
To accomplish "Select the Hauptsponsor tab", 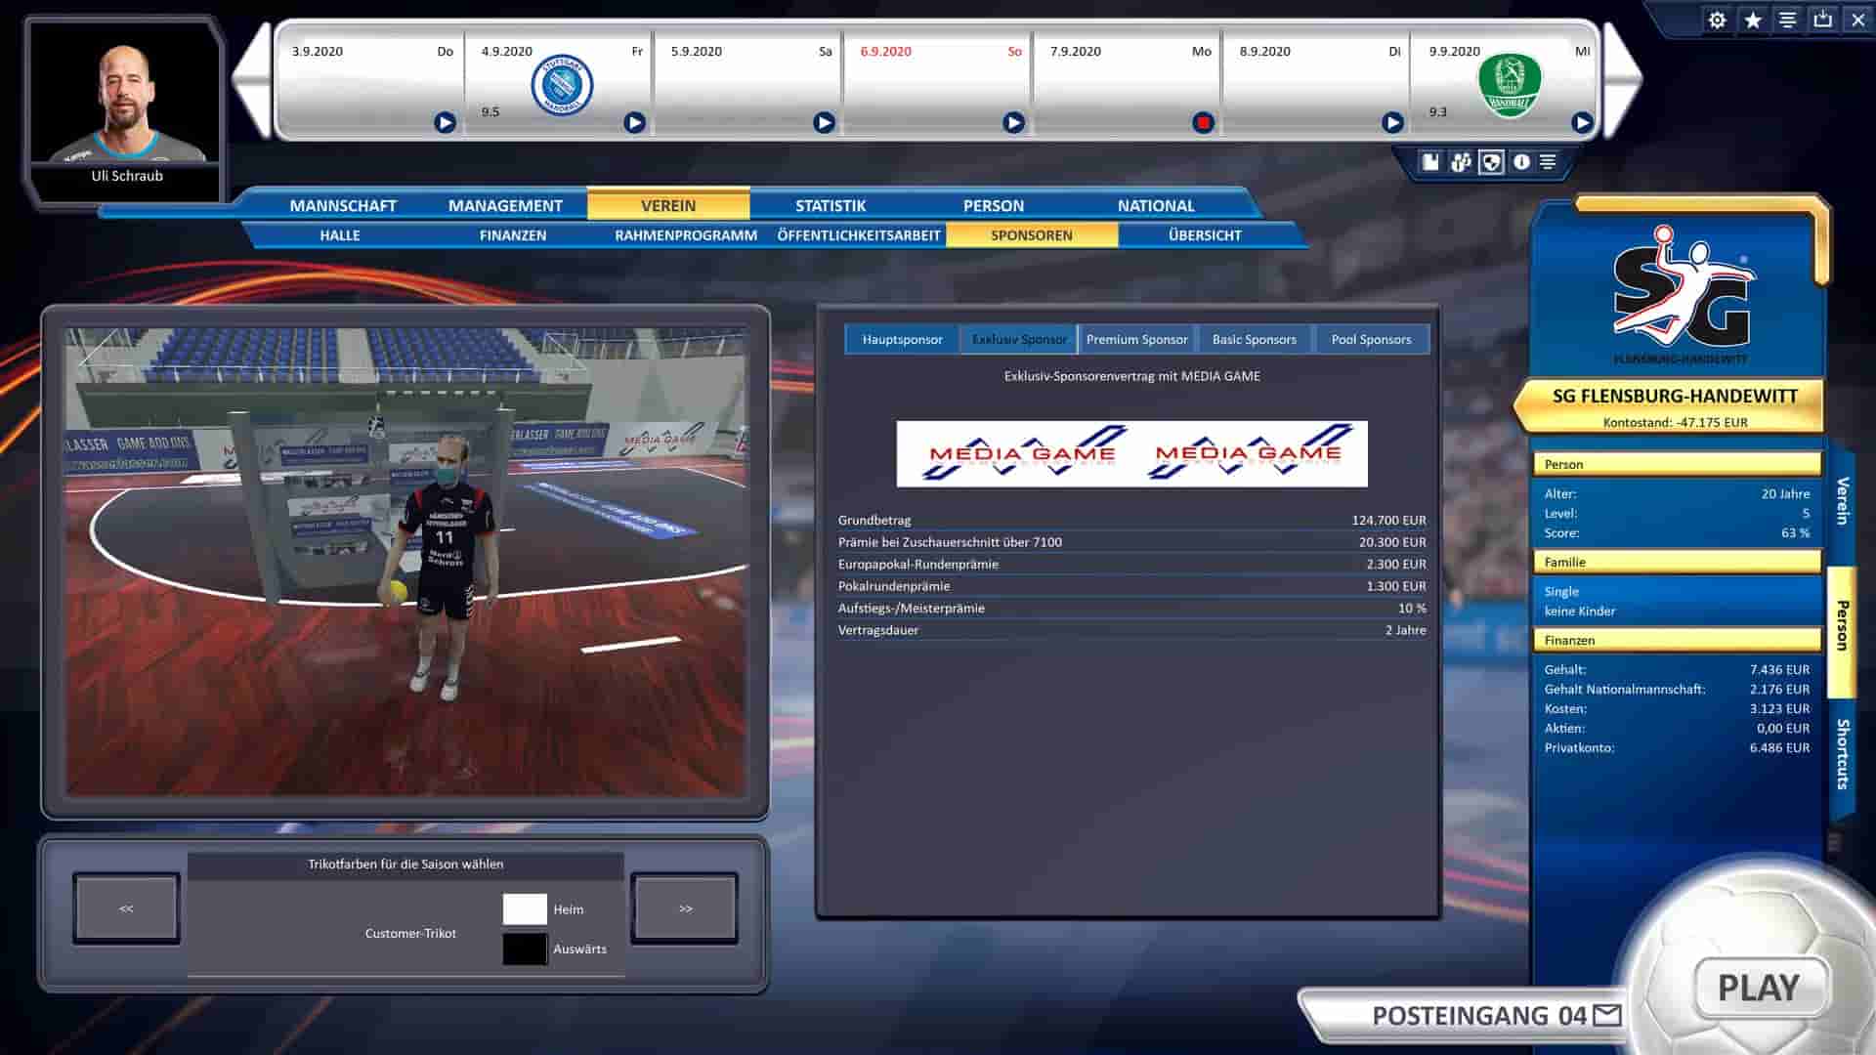I will 902,339.
